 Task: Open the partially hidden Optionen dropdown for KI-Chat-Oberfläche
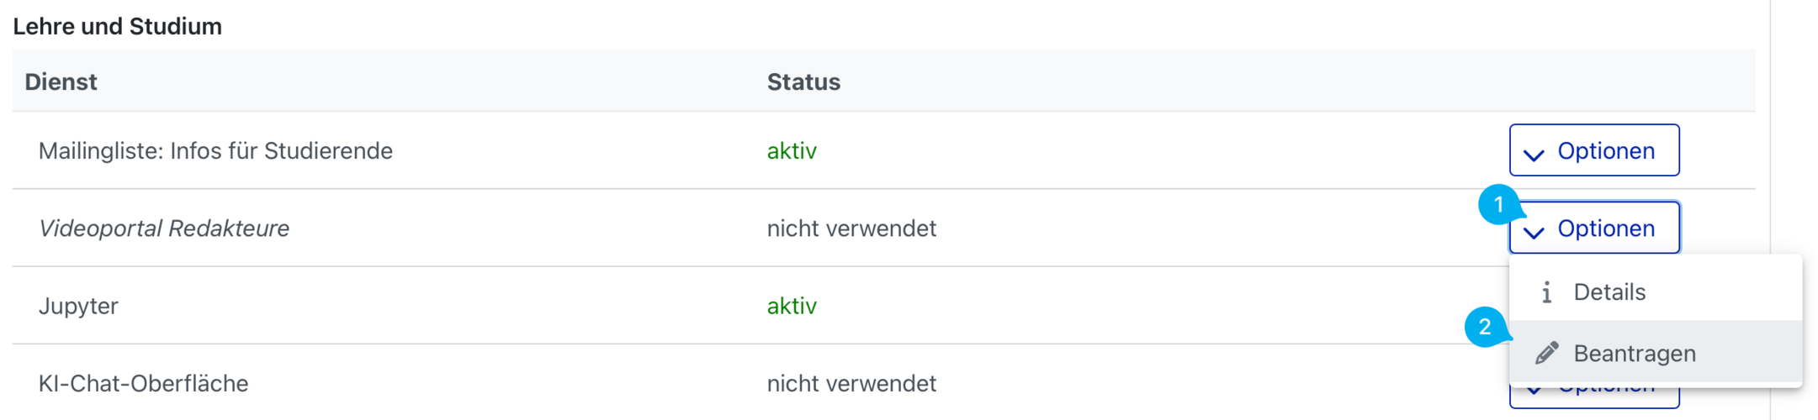[1593, 396]
